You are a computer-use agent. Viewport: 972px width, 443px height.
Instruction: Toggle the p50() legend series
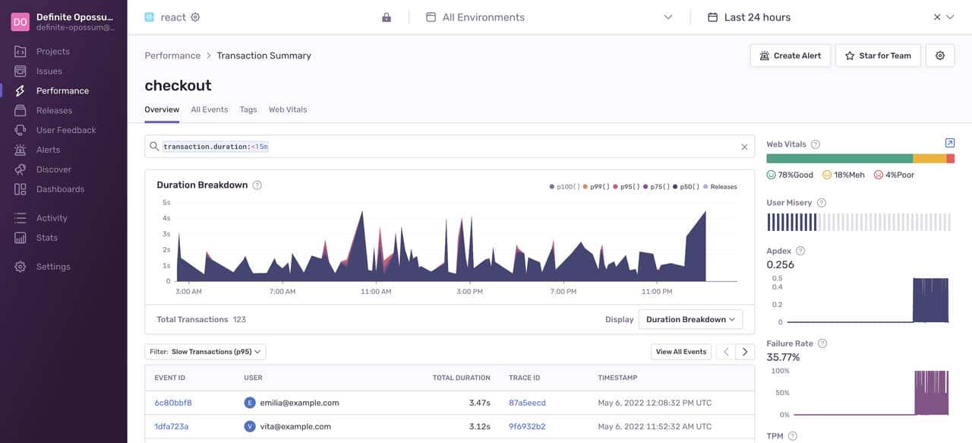tap(686, 187)
